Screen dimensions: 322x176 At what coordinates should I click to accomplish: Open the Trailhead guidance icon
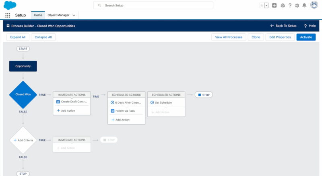click(x=283, y=6)
